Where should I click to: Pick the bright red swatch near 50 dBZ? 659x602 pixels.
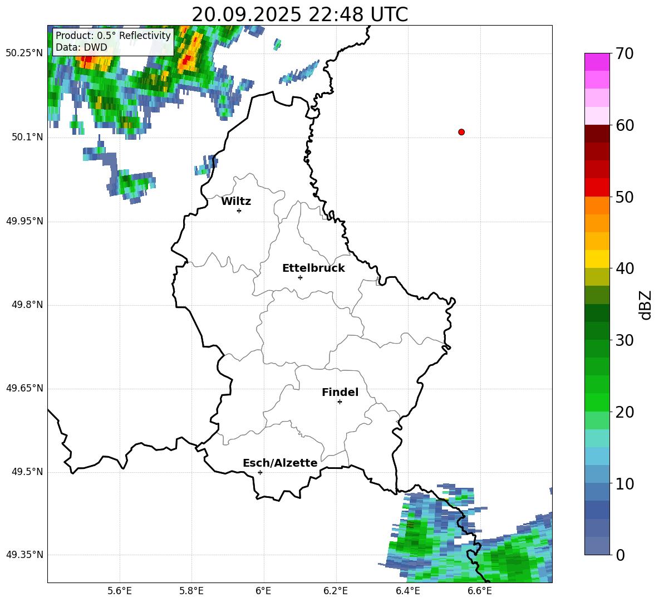[x=597, y=188]
